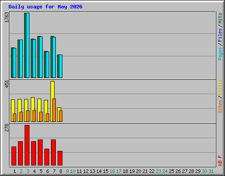Click the 1763 axis maximum value
Image resolution: width=225 pixels, height=176 pixels.
[7, 18]
